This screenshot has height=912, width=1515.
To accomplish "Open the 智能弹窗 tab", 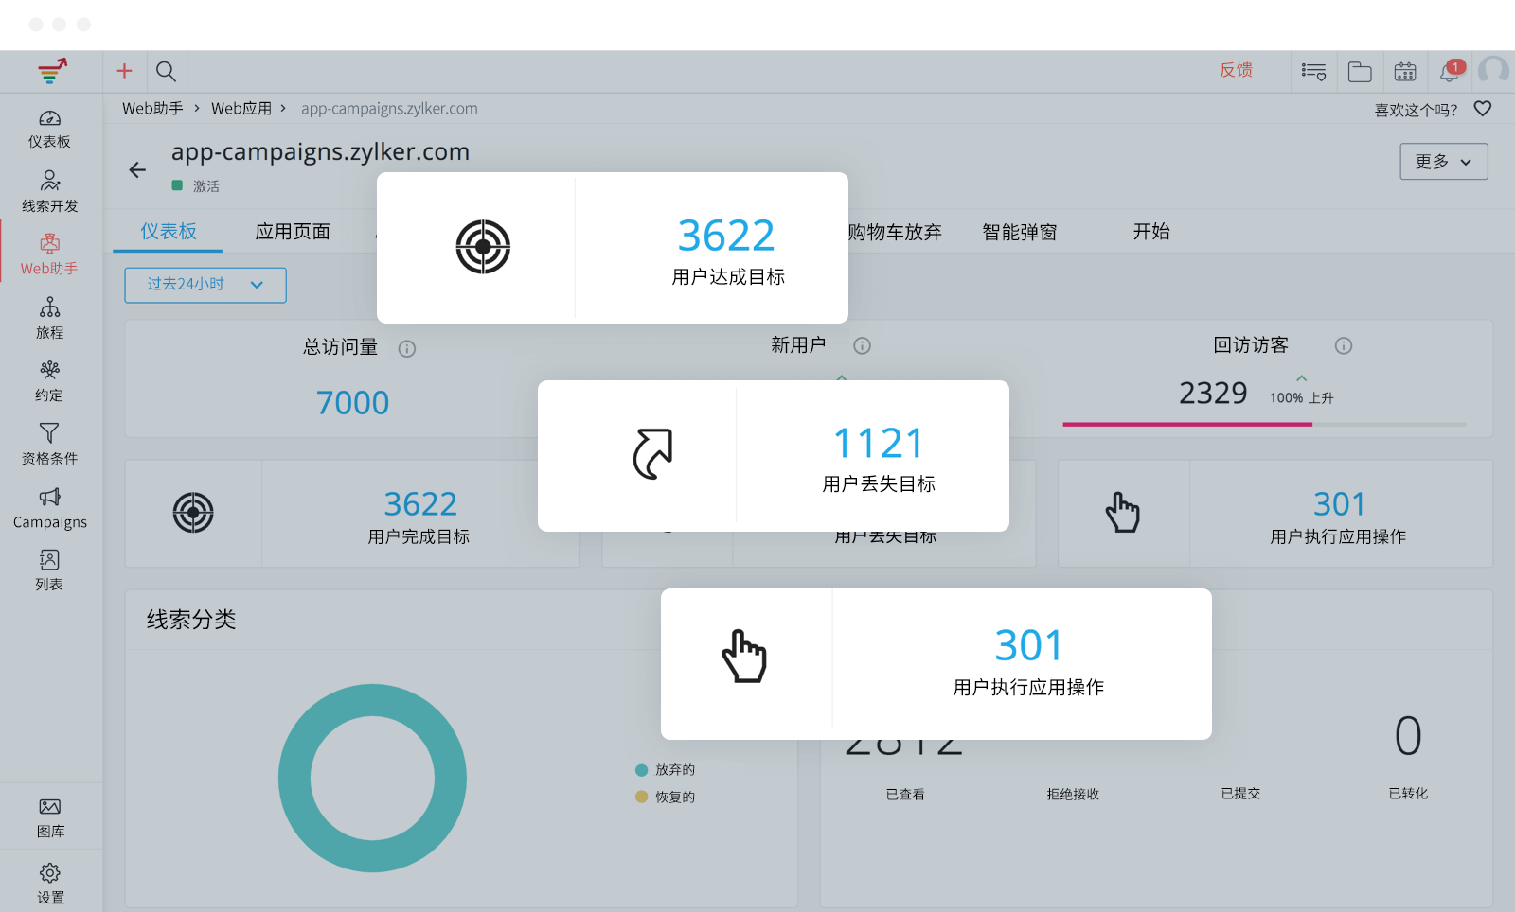I will (1019, 231).
